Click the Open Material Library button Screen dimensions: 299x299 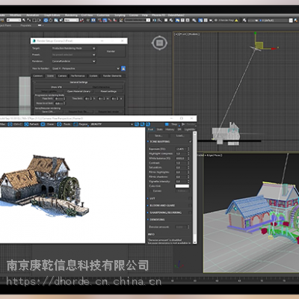point(78,91)
